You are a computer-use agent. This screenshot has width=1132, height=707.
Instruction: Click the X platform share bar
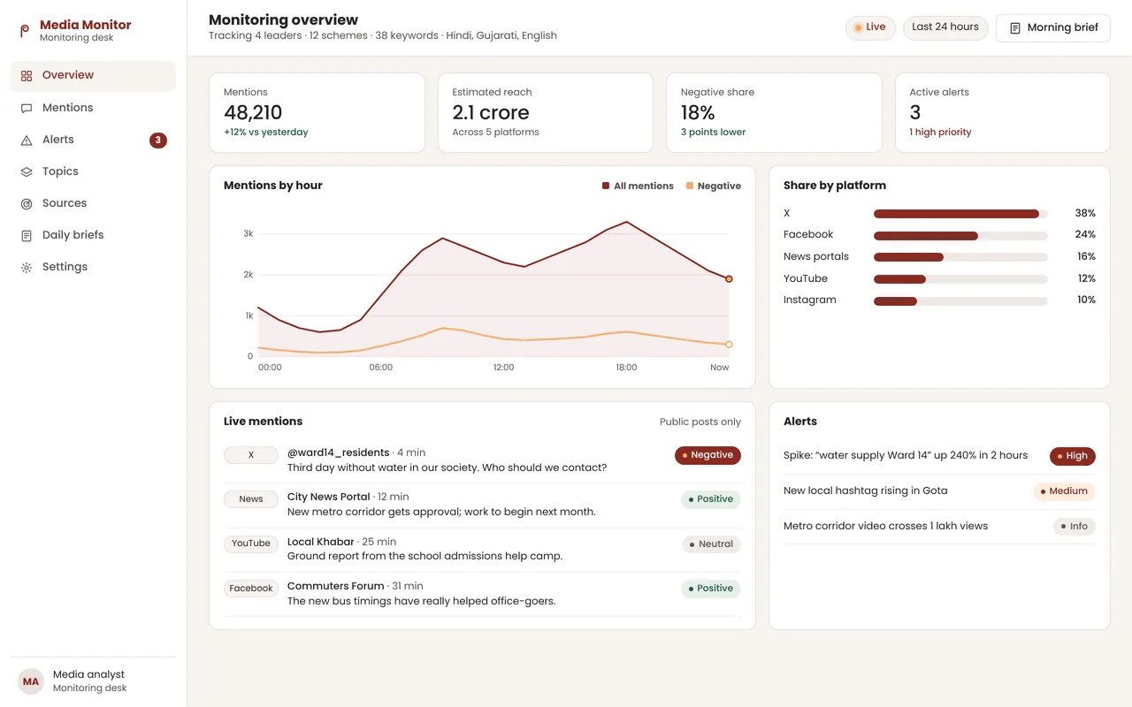pyautogui.click(x=960, y=214)
